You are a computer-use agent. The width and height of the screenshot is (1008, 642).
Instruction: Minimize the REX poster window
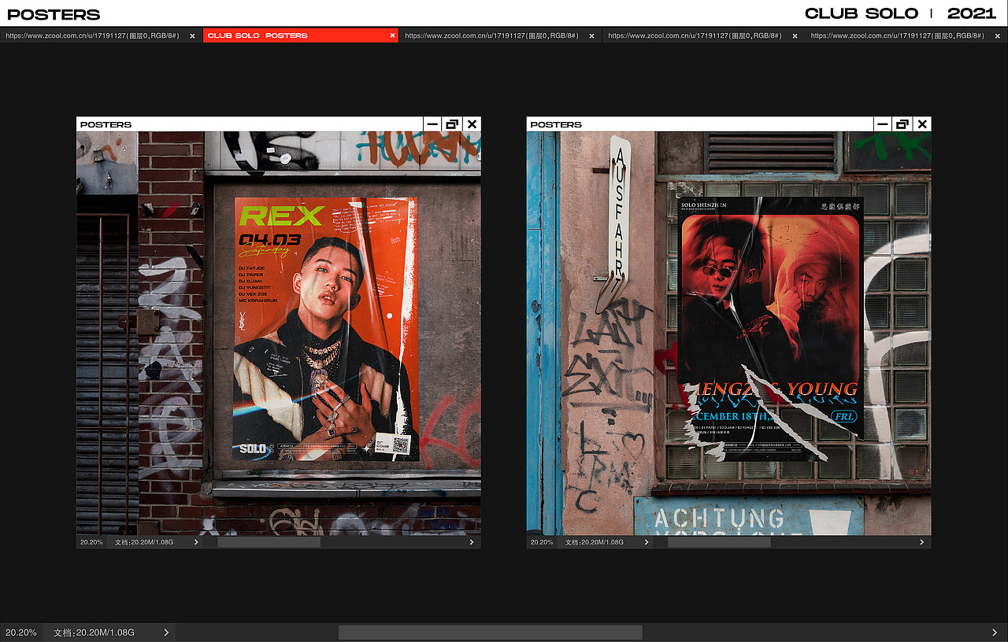[x=432, y=124]
